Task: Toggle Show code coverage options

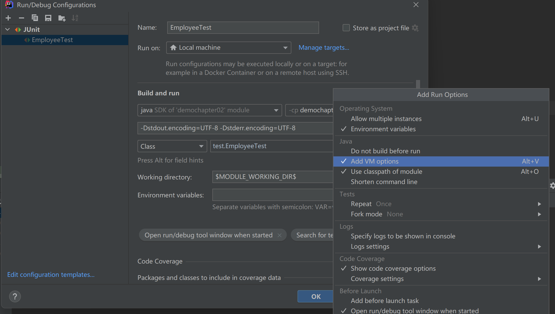Action: 393,268
